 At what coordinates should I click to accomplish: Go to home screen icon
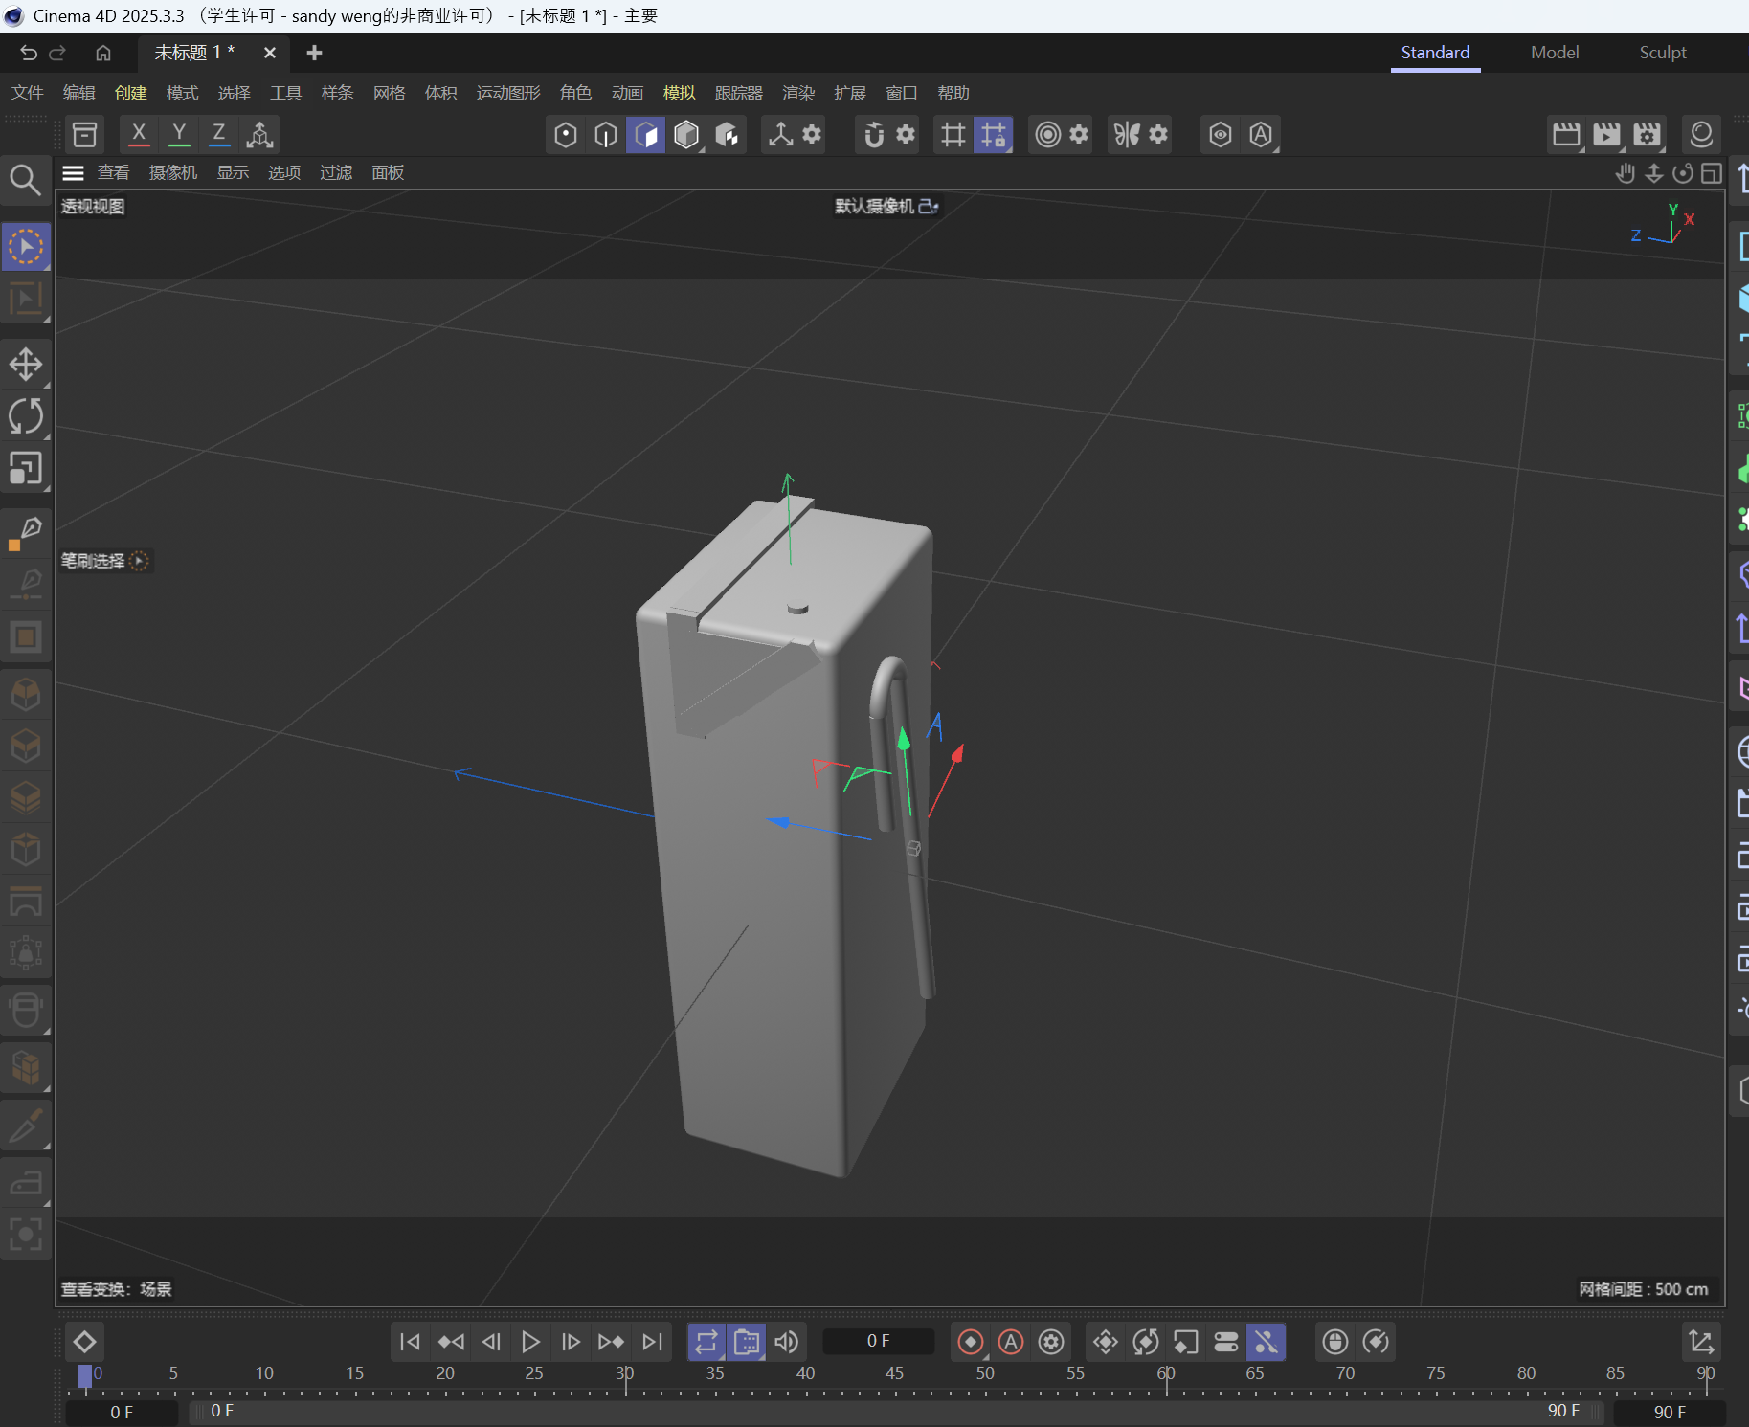click(103, 53)
